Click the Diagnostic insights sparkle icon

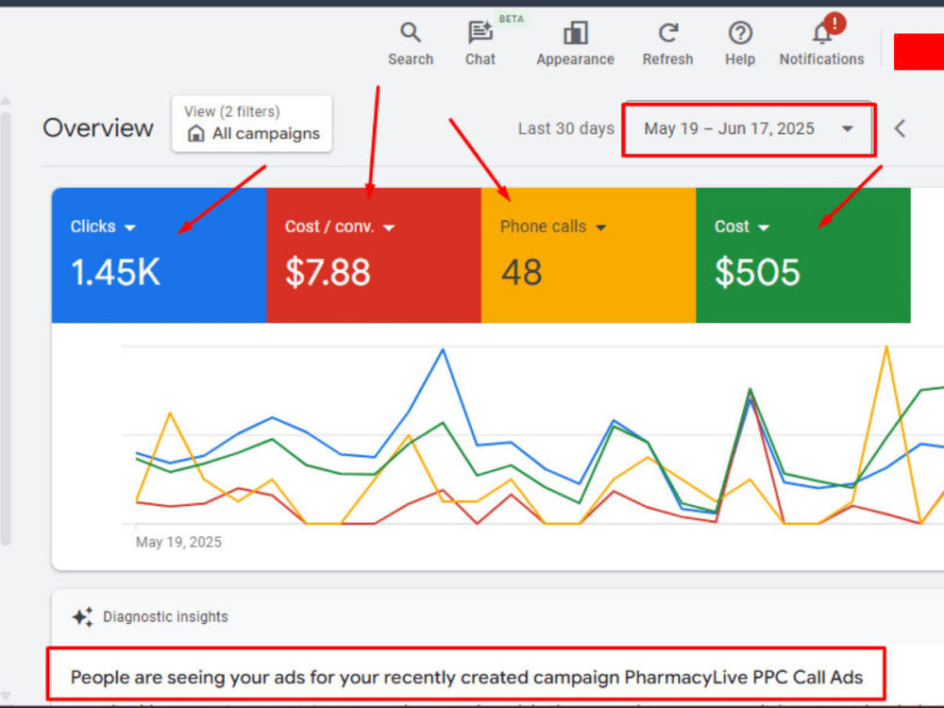pos(82,617)
